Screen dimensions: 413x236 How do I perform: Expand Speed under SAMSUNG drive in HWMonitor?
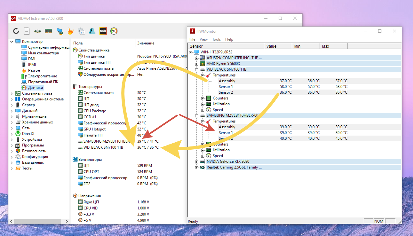coord(203,156)
